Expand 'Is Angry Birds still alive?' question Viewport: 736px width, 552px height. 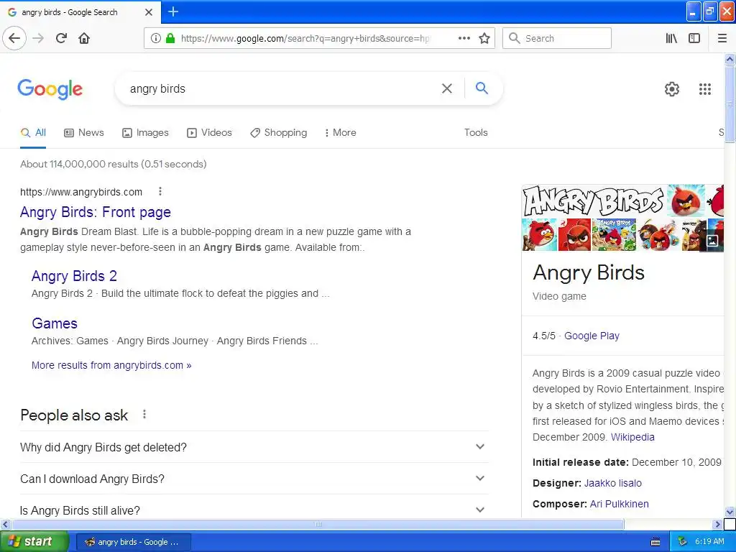(x=254, y=510)
